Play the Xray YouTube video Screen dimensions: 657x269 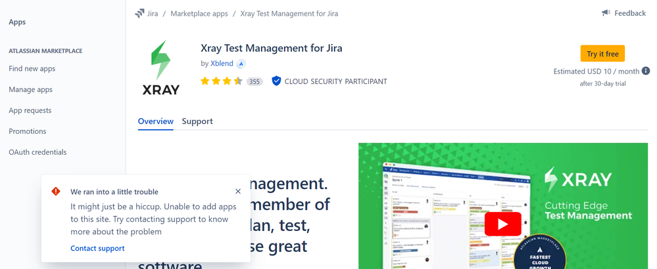(503, 224)
